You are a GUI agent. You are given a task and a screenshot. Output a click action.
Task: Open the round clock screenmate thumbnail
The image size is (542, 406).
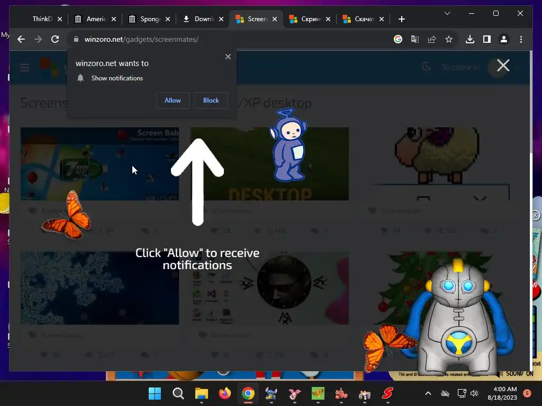269,288
